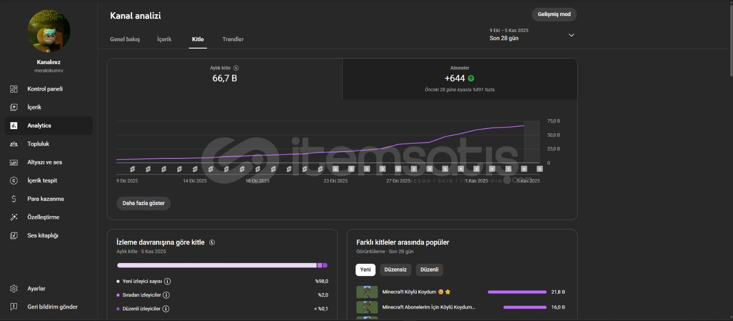Select the Düzenli audience filter chip
The width and height of the screenshot is (733, 321).
429,270
